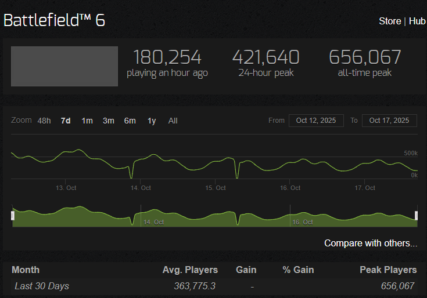Click the From date field Oct 12, 2025

316,121
